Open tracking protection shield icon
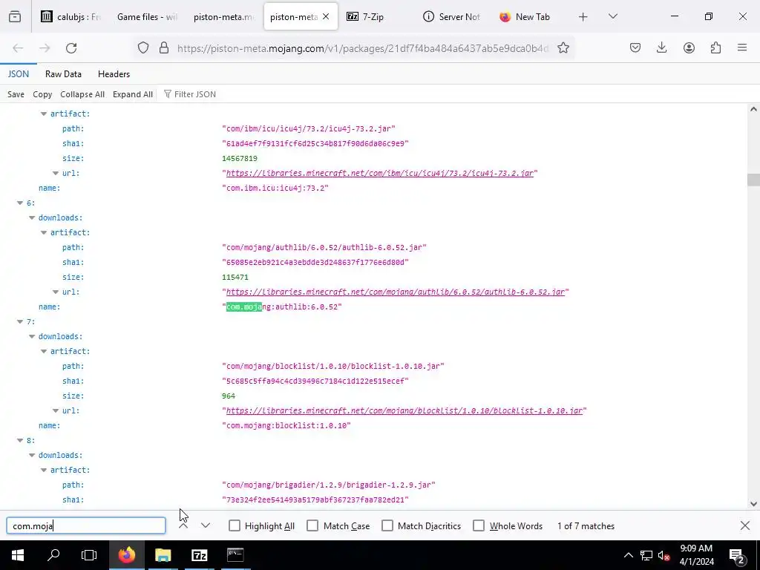 (143, 48)
